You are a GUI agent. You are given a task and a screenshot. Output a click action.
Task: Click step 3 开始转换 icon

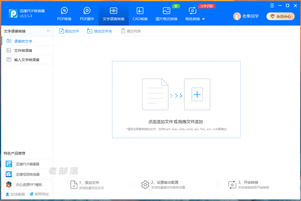click(x=232, y=184)
